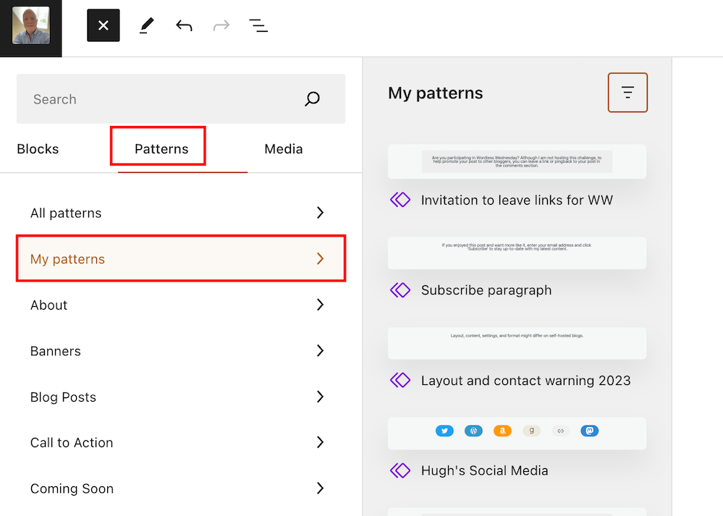Click the Undo arrow icon
Image resolution: width=723 pixels, height=516 pixels.
coord(184,25)
